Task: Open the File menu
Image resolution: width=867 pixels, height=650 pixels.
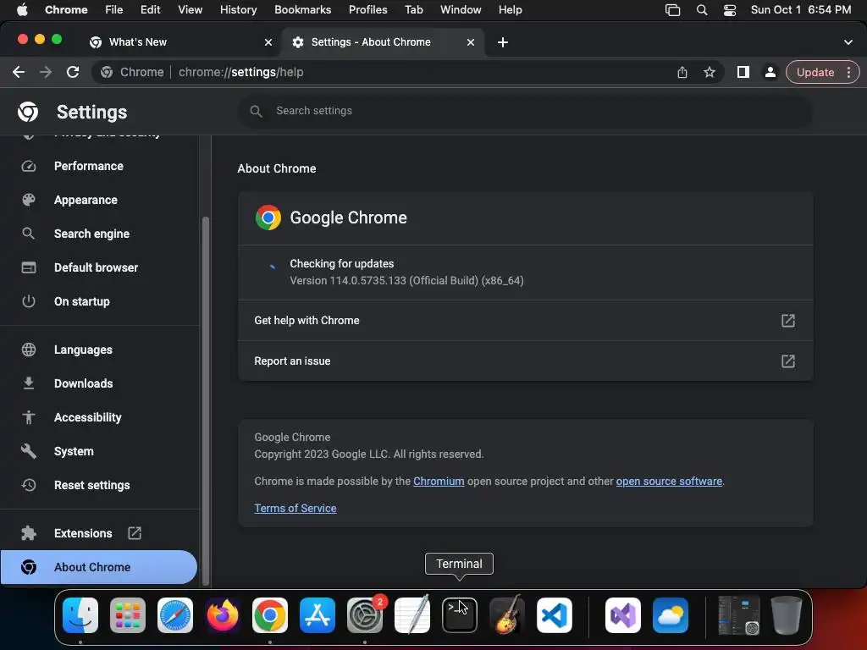Action: 114,10
